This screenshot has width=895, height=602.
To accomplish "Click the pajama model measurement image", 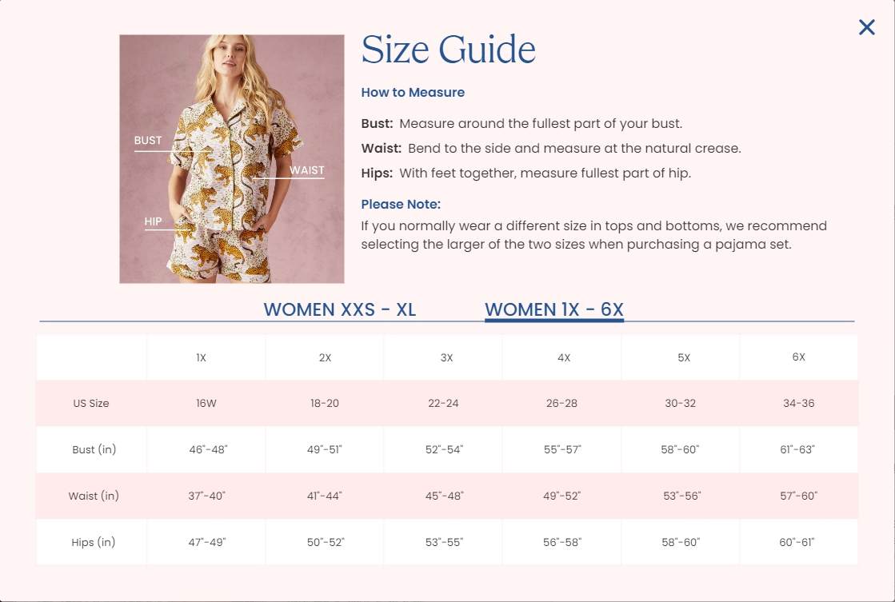I will (x=232, y=158).
